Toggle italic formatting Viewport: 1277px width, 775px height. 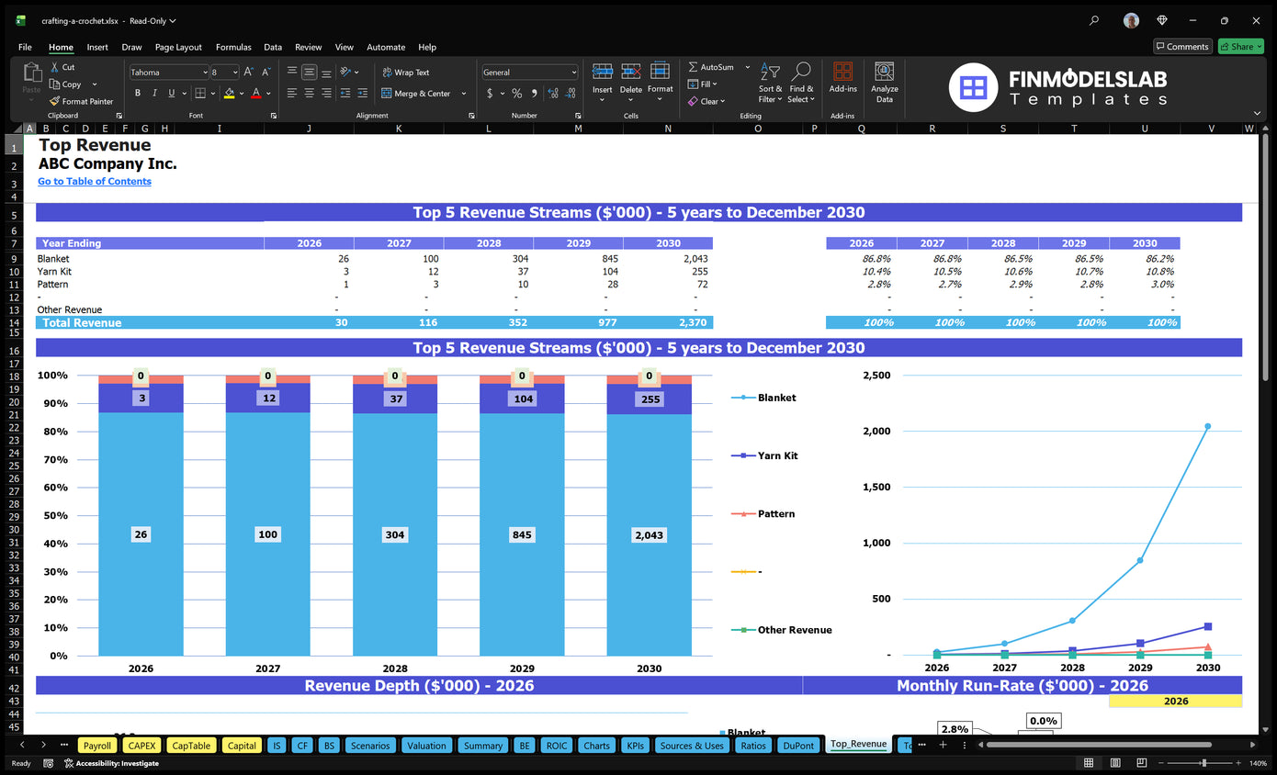[153, 93]
